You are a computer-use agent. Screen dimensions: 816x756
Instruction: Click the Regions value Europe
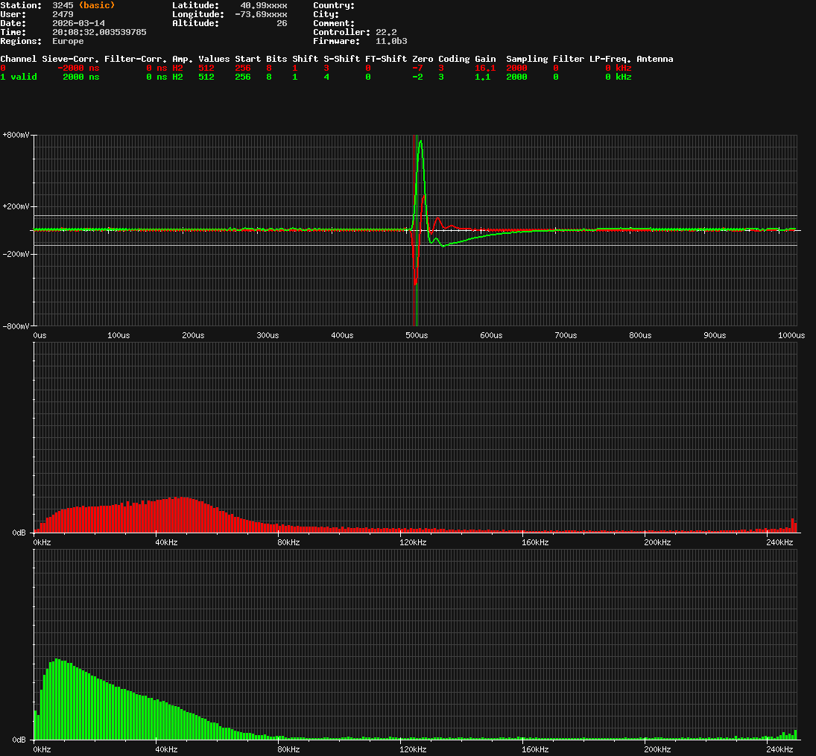click(x=68, y=41)
